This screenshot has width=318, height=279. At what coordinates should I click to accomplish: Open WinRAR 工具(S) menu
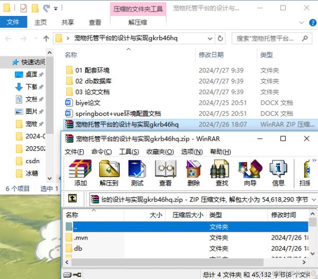click(129, 151)
